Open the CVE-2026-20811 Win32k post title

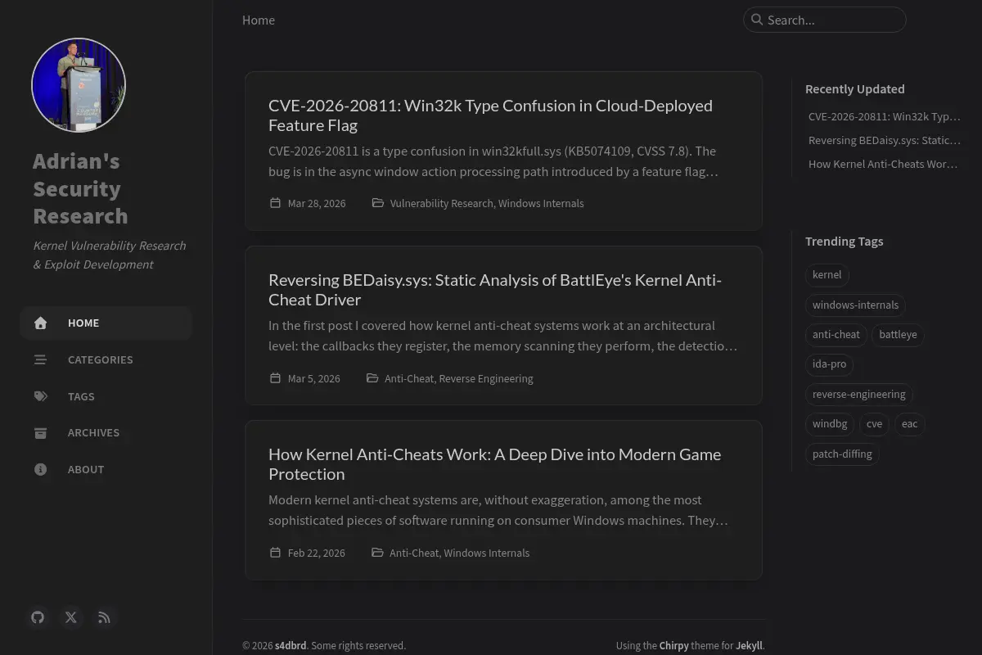490,115
